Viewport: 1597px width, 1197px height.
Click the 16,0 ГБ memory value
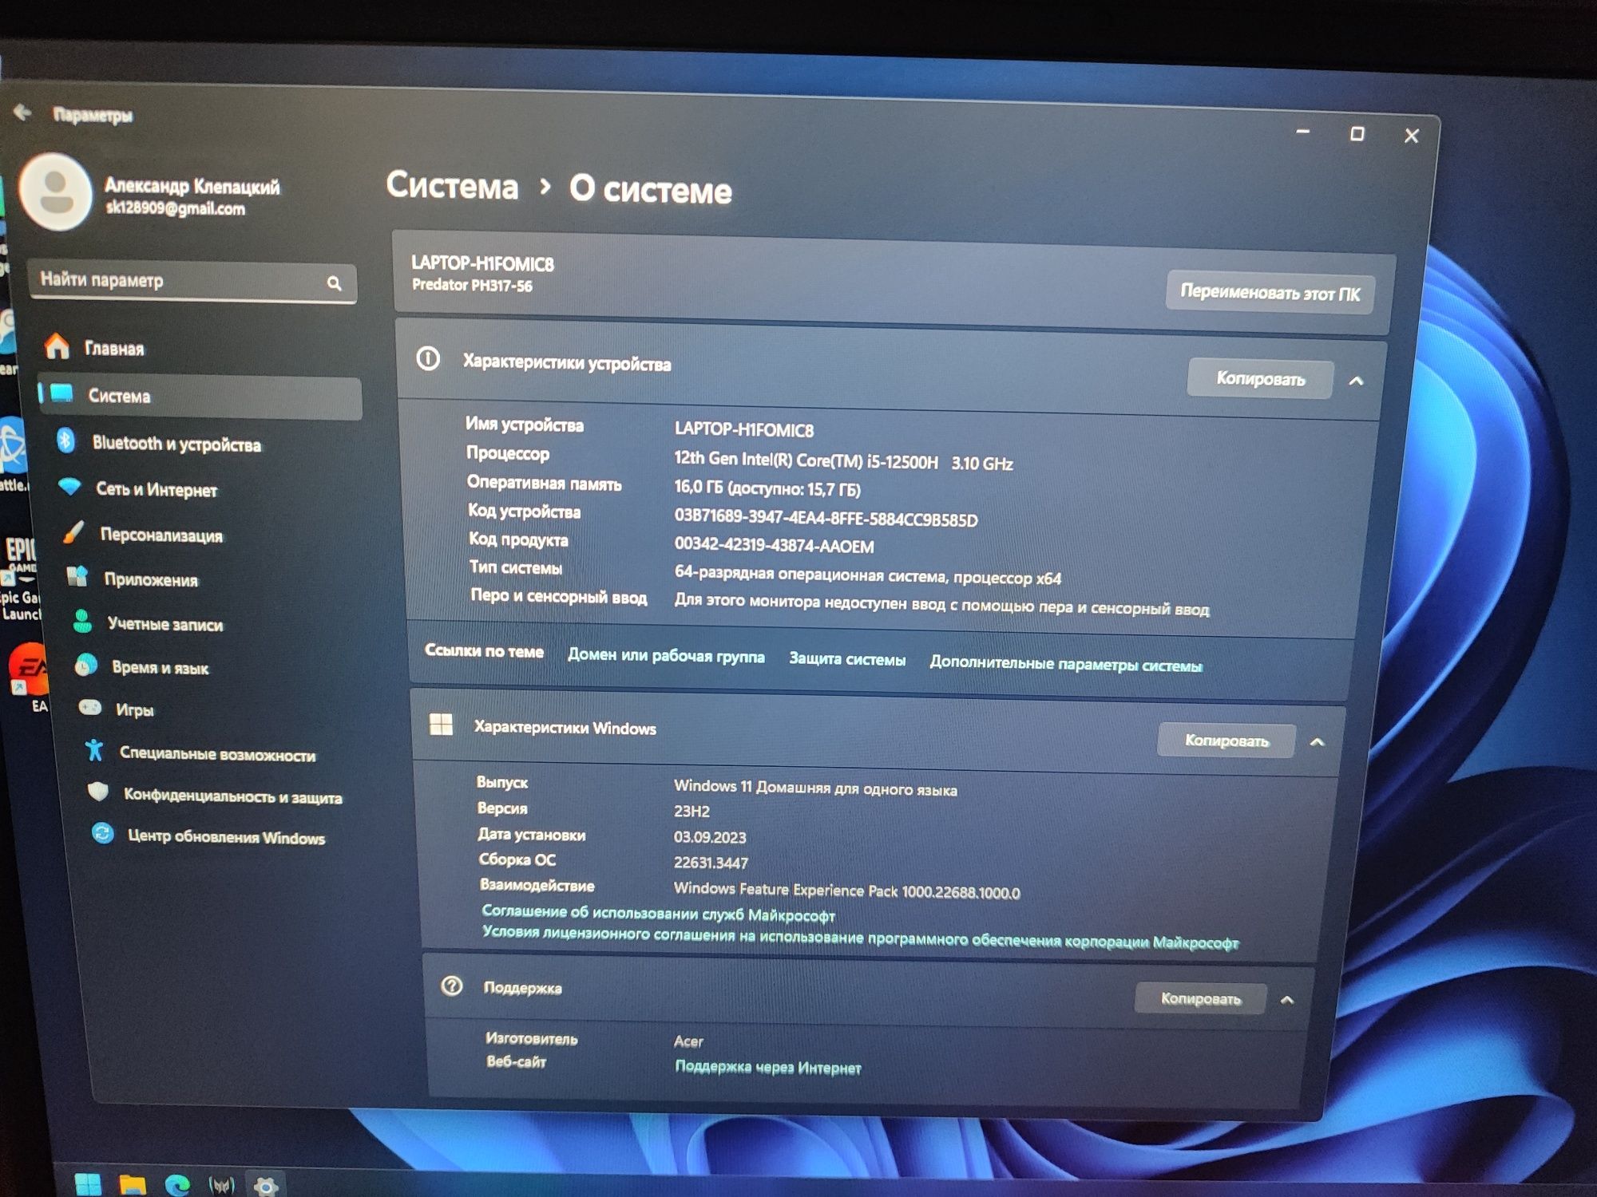[x=767, y=488]
